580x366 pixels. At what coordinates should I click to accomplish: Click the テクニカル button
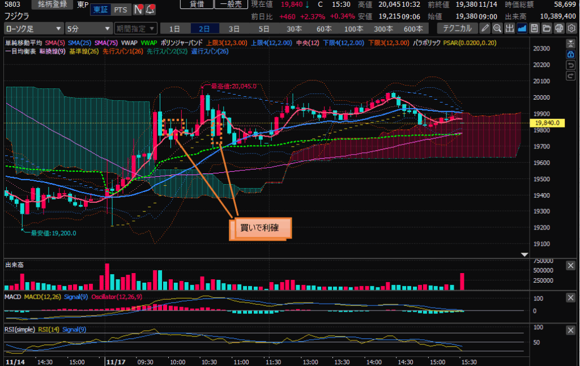(457, 28)
